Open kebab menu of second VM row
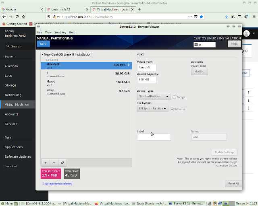Screen dimensions: 258x206 (x=249, y=100)
